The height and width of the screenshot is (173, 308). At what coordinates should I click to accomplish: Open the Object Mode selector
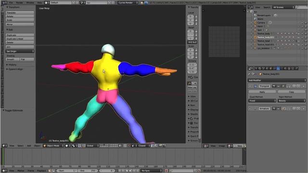[x=53, y=146]
